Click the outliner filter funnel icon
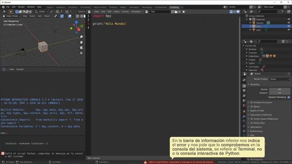This screenshot has height=164, width=292. pyautogui.click(x=283, y=11)
